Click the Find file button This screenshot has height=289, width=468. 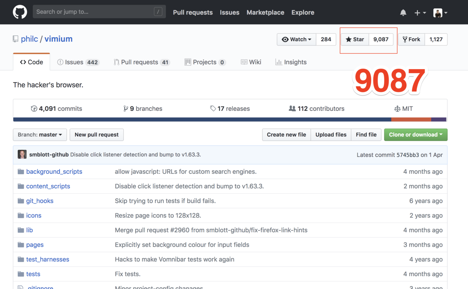click(366, 135)
